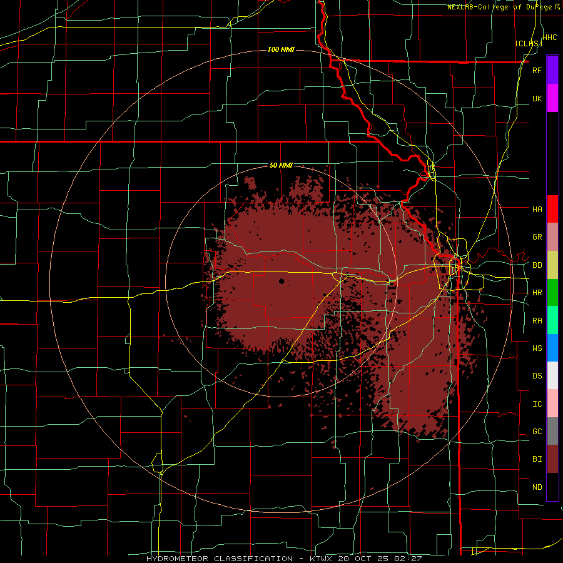Click the black radar site dot
Screen dimensions: 563x563
pos(281,281)
